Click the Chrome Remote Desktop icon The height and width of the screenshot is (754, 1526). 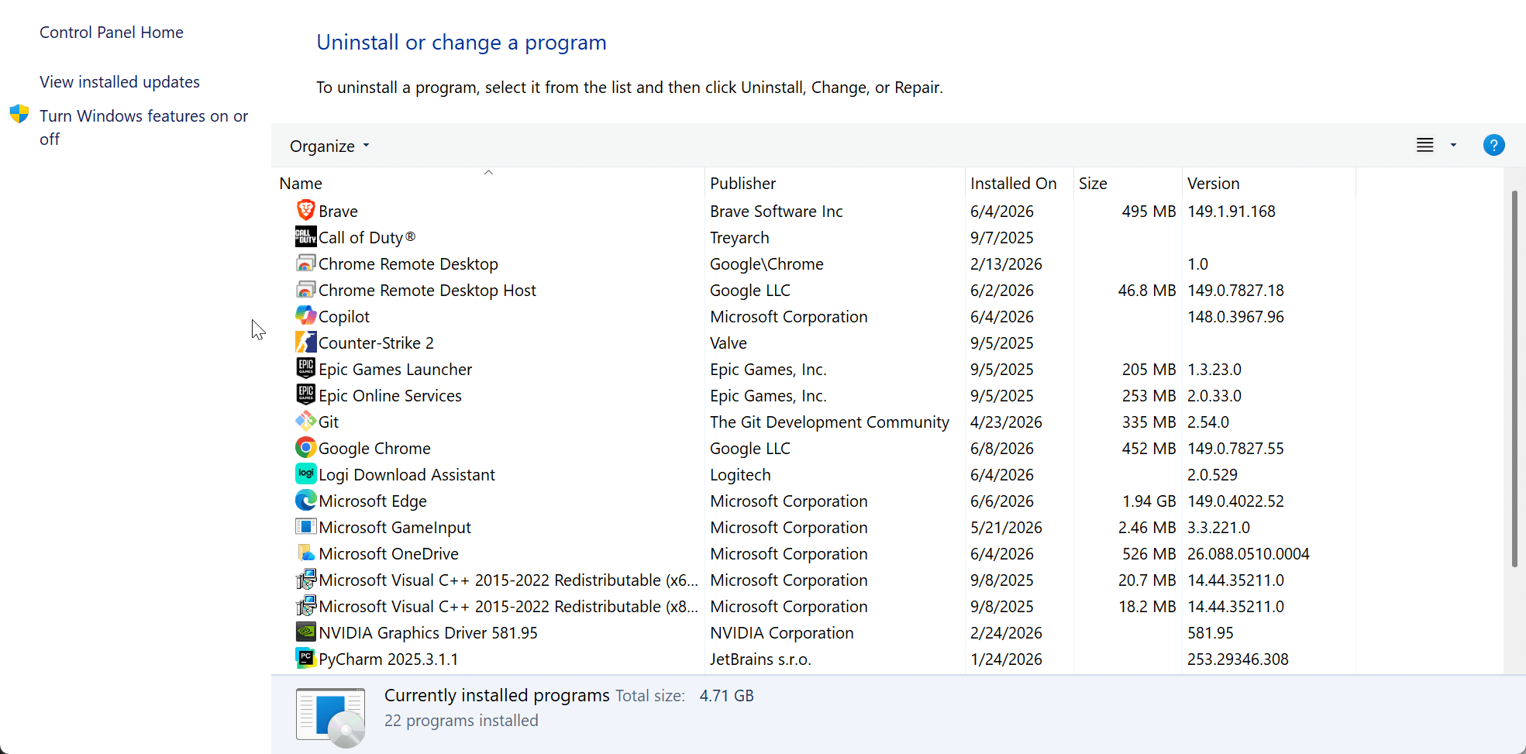[306, 263]
